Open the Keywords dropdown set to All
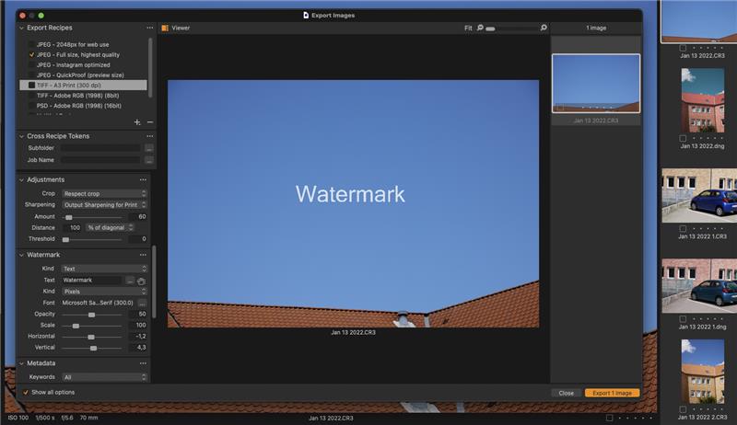The image size is (737, 425). [104, 377]
